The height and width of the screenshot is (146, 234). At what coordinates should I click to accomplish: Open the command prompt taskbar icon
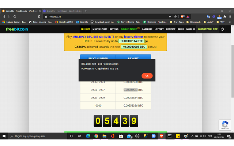170,136
